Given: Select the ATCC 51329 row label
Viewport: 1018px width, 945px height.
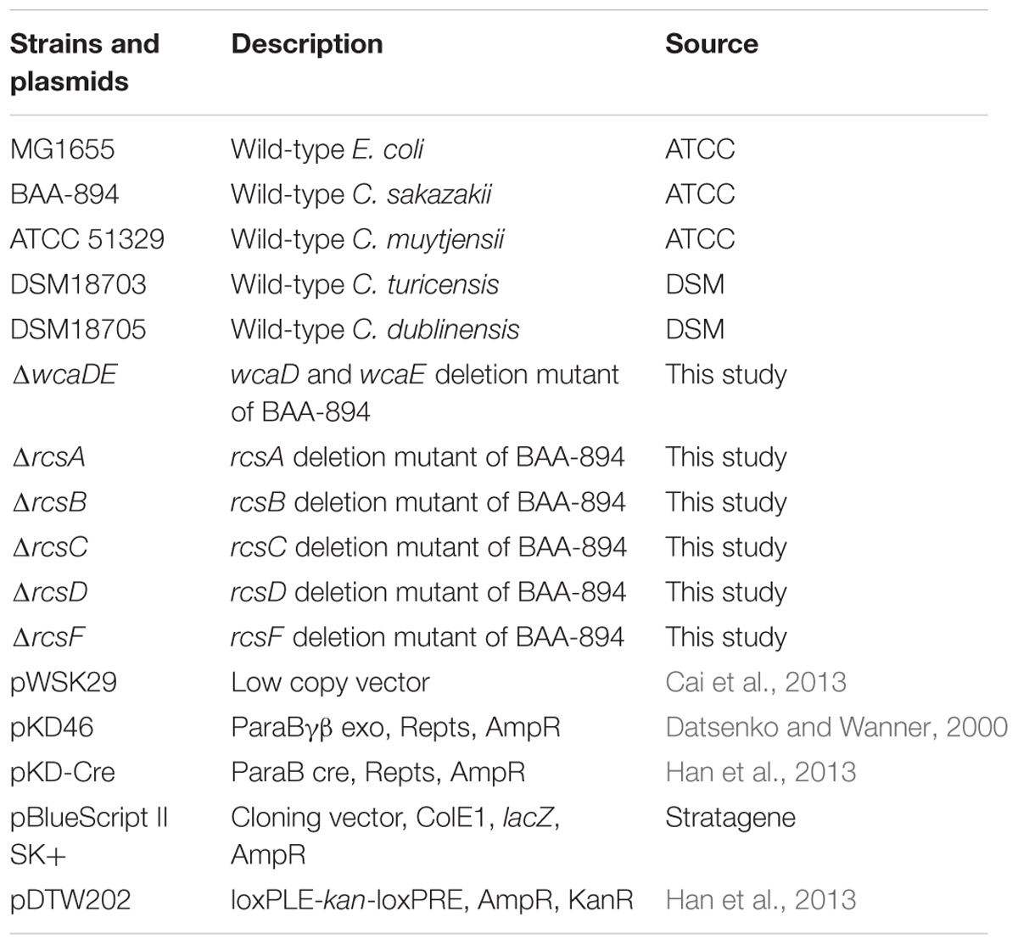Looking at the screenshot, I should pos(87,239).
